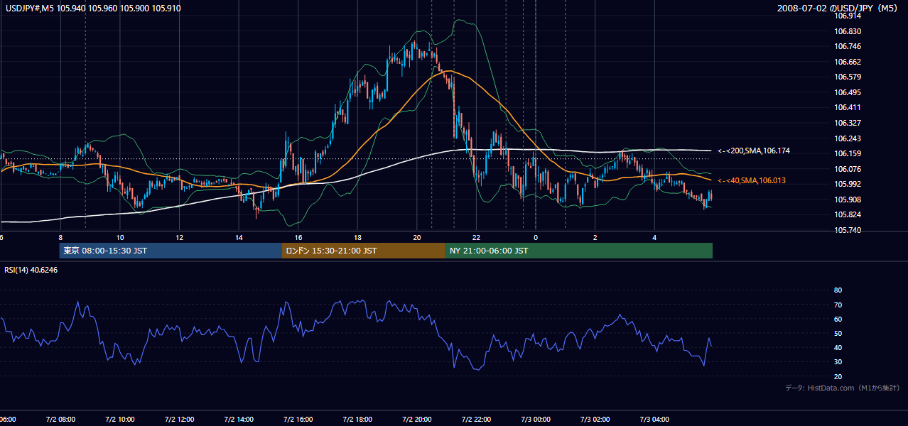Click the RSI scale level 70
Image resolution: width=908 pixels, height=426 pixels.
pos(838,305)
